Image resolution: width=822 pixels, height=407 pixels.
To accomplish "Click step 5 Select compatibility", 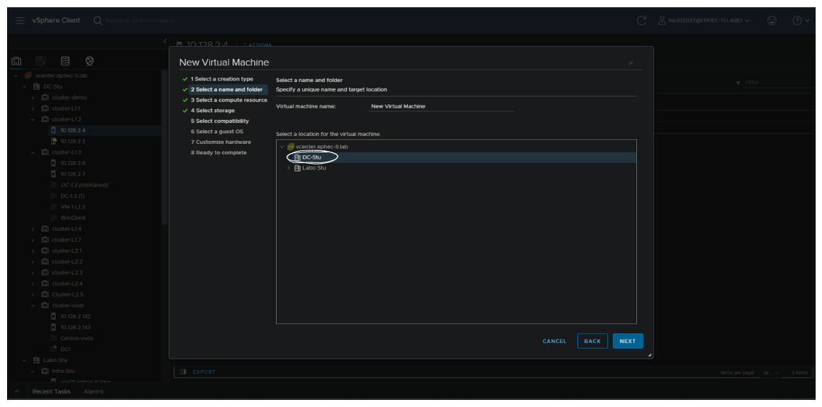I will point(220,121).
